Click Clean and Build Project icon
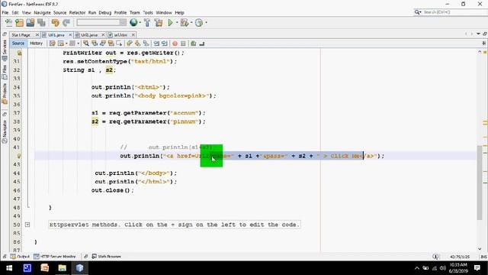488x275 pixels. [159, 22]
